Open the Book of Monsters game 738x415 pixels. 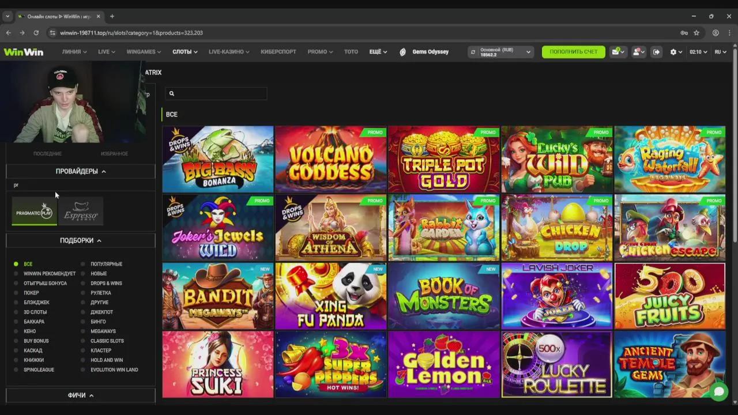pos(444,296)
